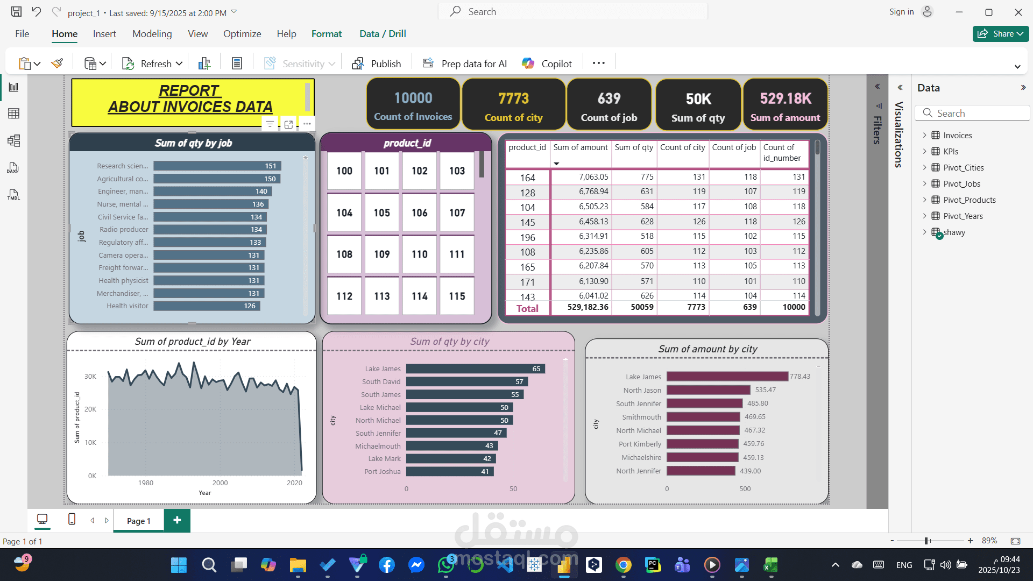Switch to the Modeling ribbon tab
The image size is (1033, 581).
(152, 33)
